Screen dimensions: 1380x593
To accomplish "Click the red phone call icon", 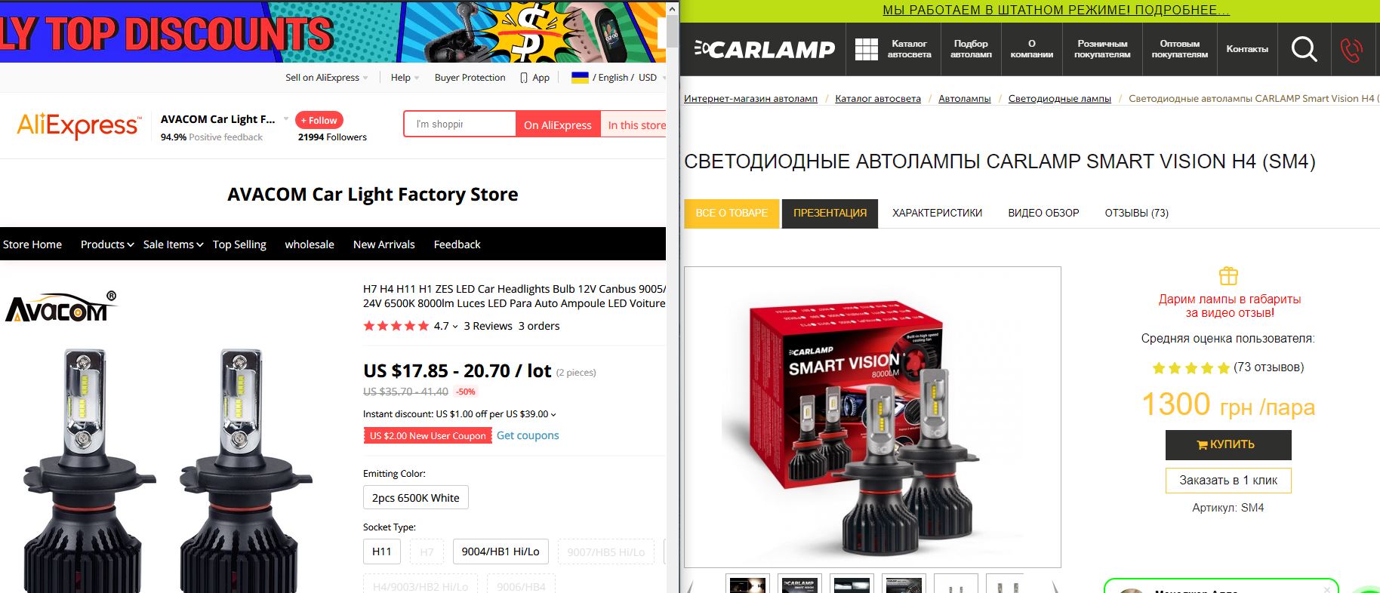I will click(x=1351, y=50).
